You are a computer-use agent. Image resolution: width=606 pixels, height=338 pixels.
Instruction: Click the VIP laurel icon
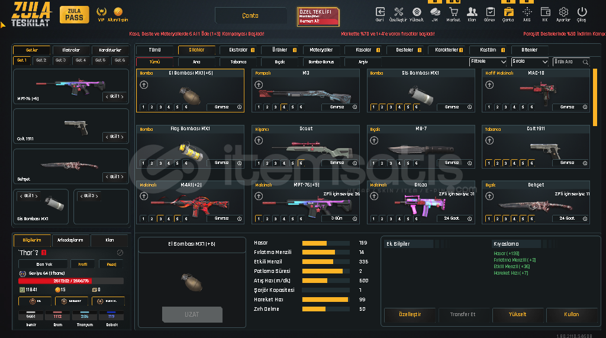point(101,12)
